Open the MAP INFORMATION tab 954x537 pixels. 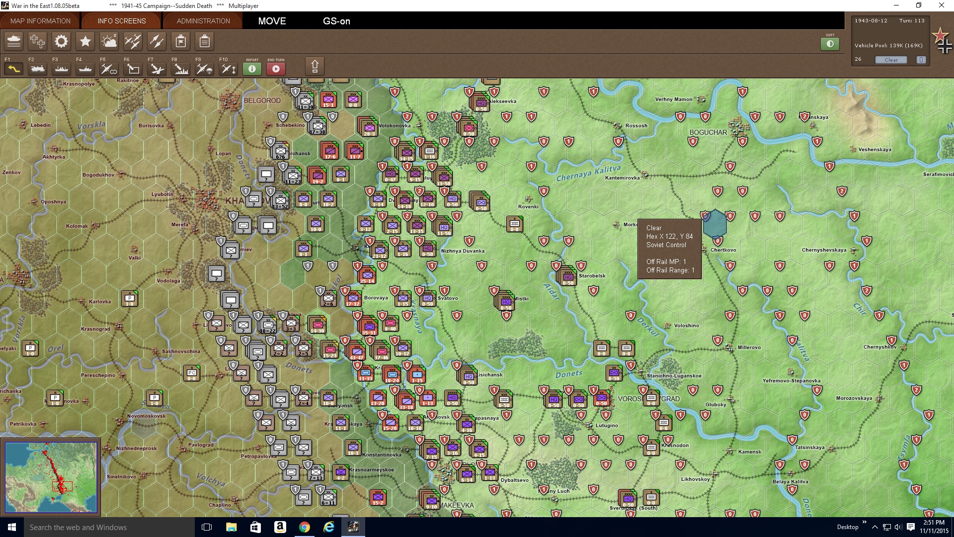40,21
